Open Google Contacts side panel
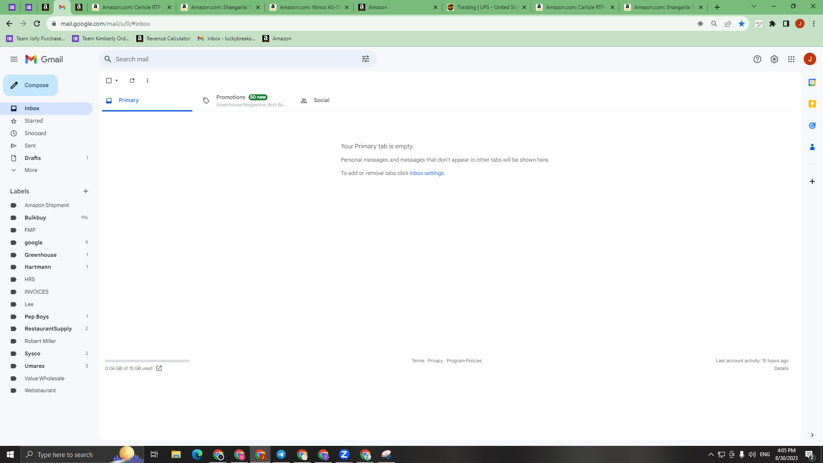This screenshot has width=823, height=463. (x=812, y=147)
